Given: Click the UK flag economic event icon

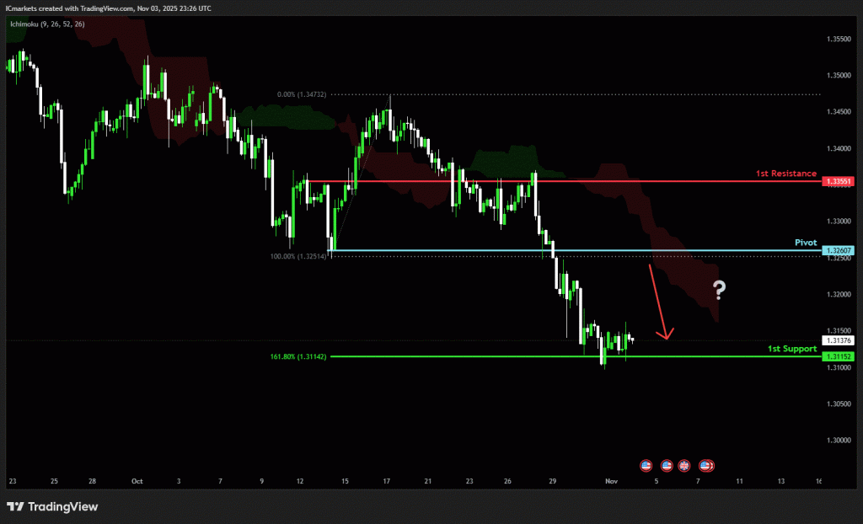Looking at the screenshot, I should (684, 464).
